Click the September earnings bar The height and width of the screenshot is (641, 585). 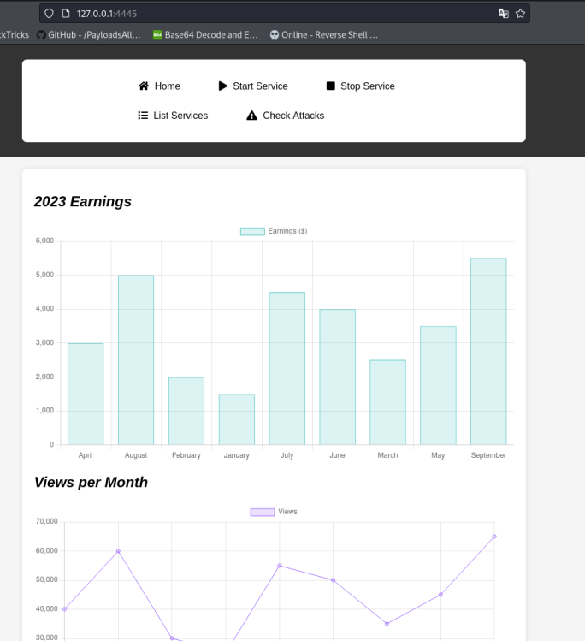pos(488,351)
